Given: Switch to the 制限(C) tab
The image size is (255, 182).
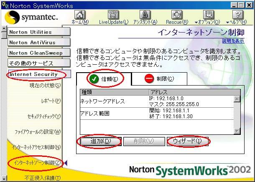Looking at the screenshot, I should tap(159, 78).
